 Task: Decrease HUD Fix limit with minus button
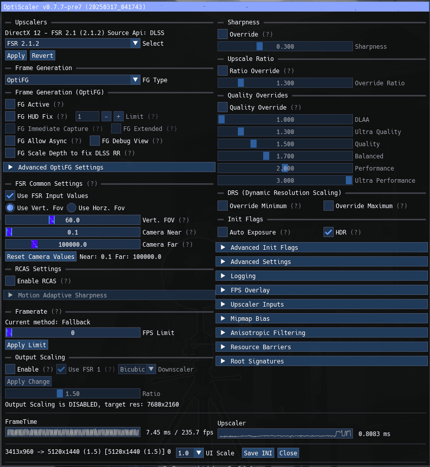(x=106, y=116)
